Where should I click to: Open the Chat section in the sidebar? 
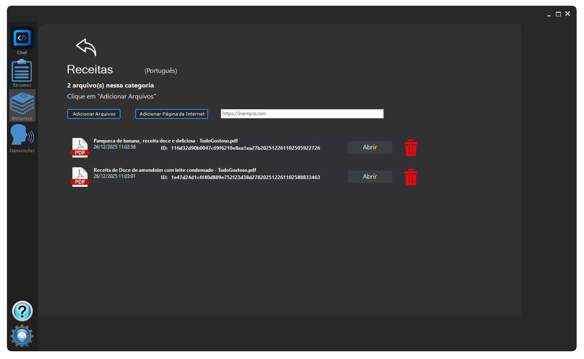click(22, 38)
